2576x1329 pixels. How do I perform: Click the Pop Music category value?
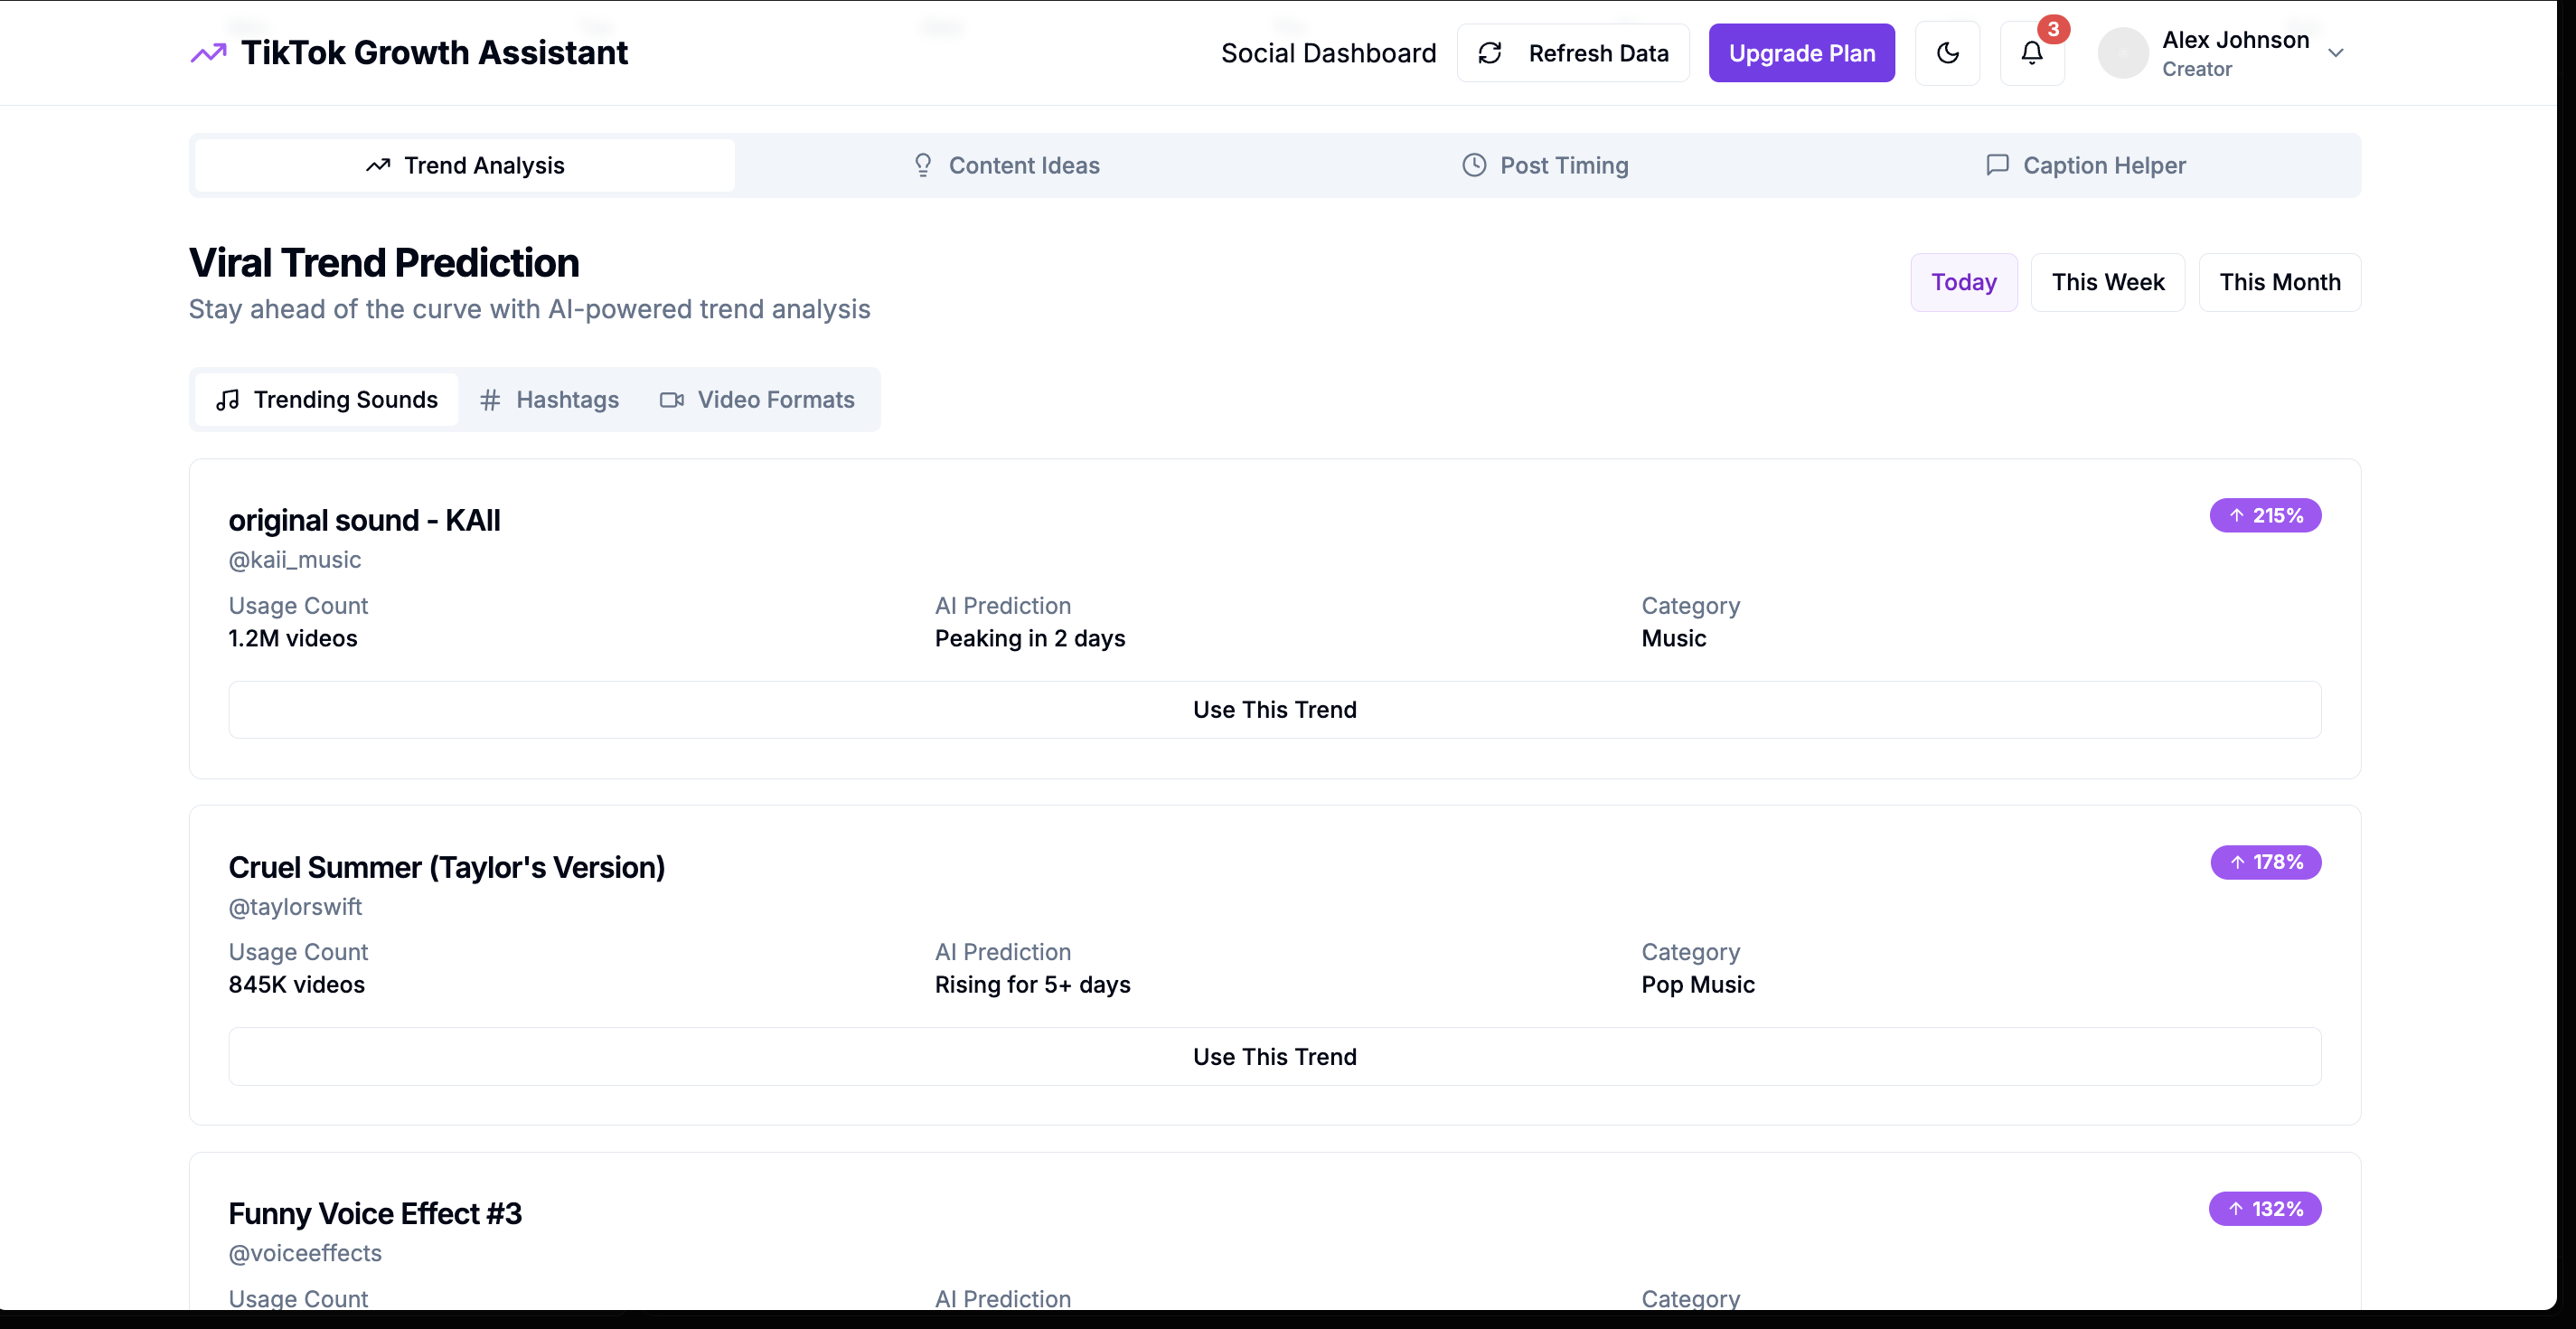[x=1698, y=985]
